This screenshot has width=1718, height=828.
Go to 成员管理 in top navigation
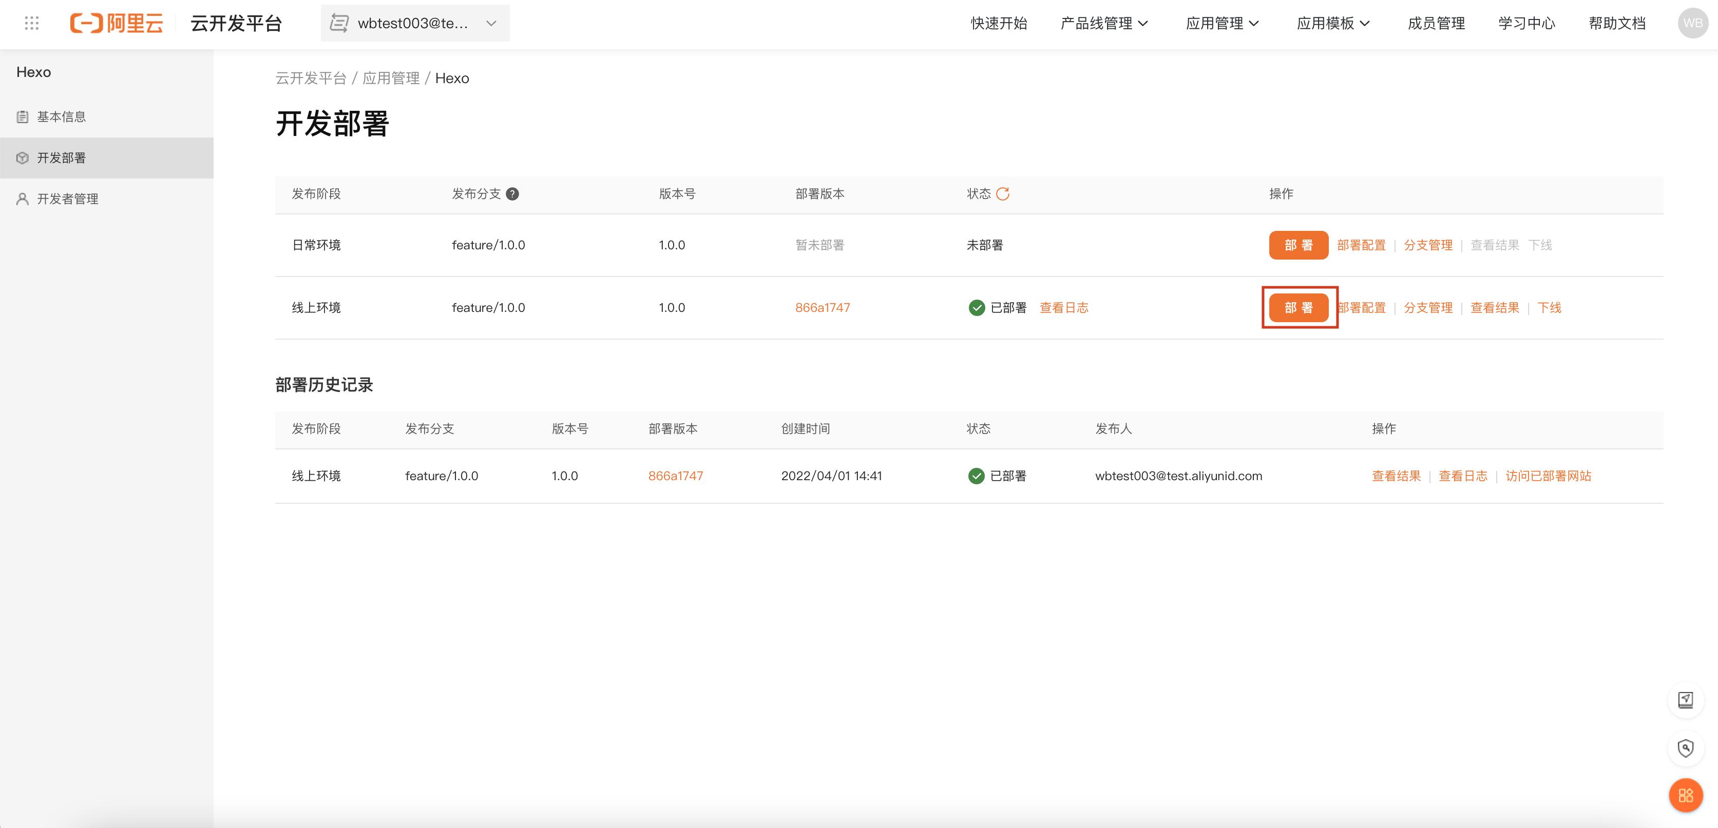click(x=1436, y=23)
